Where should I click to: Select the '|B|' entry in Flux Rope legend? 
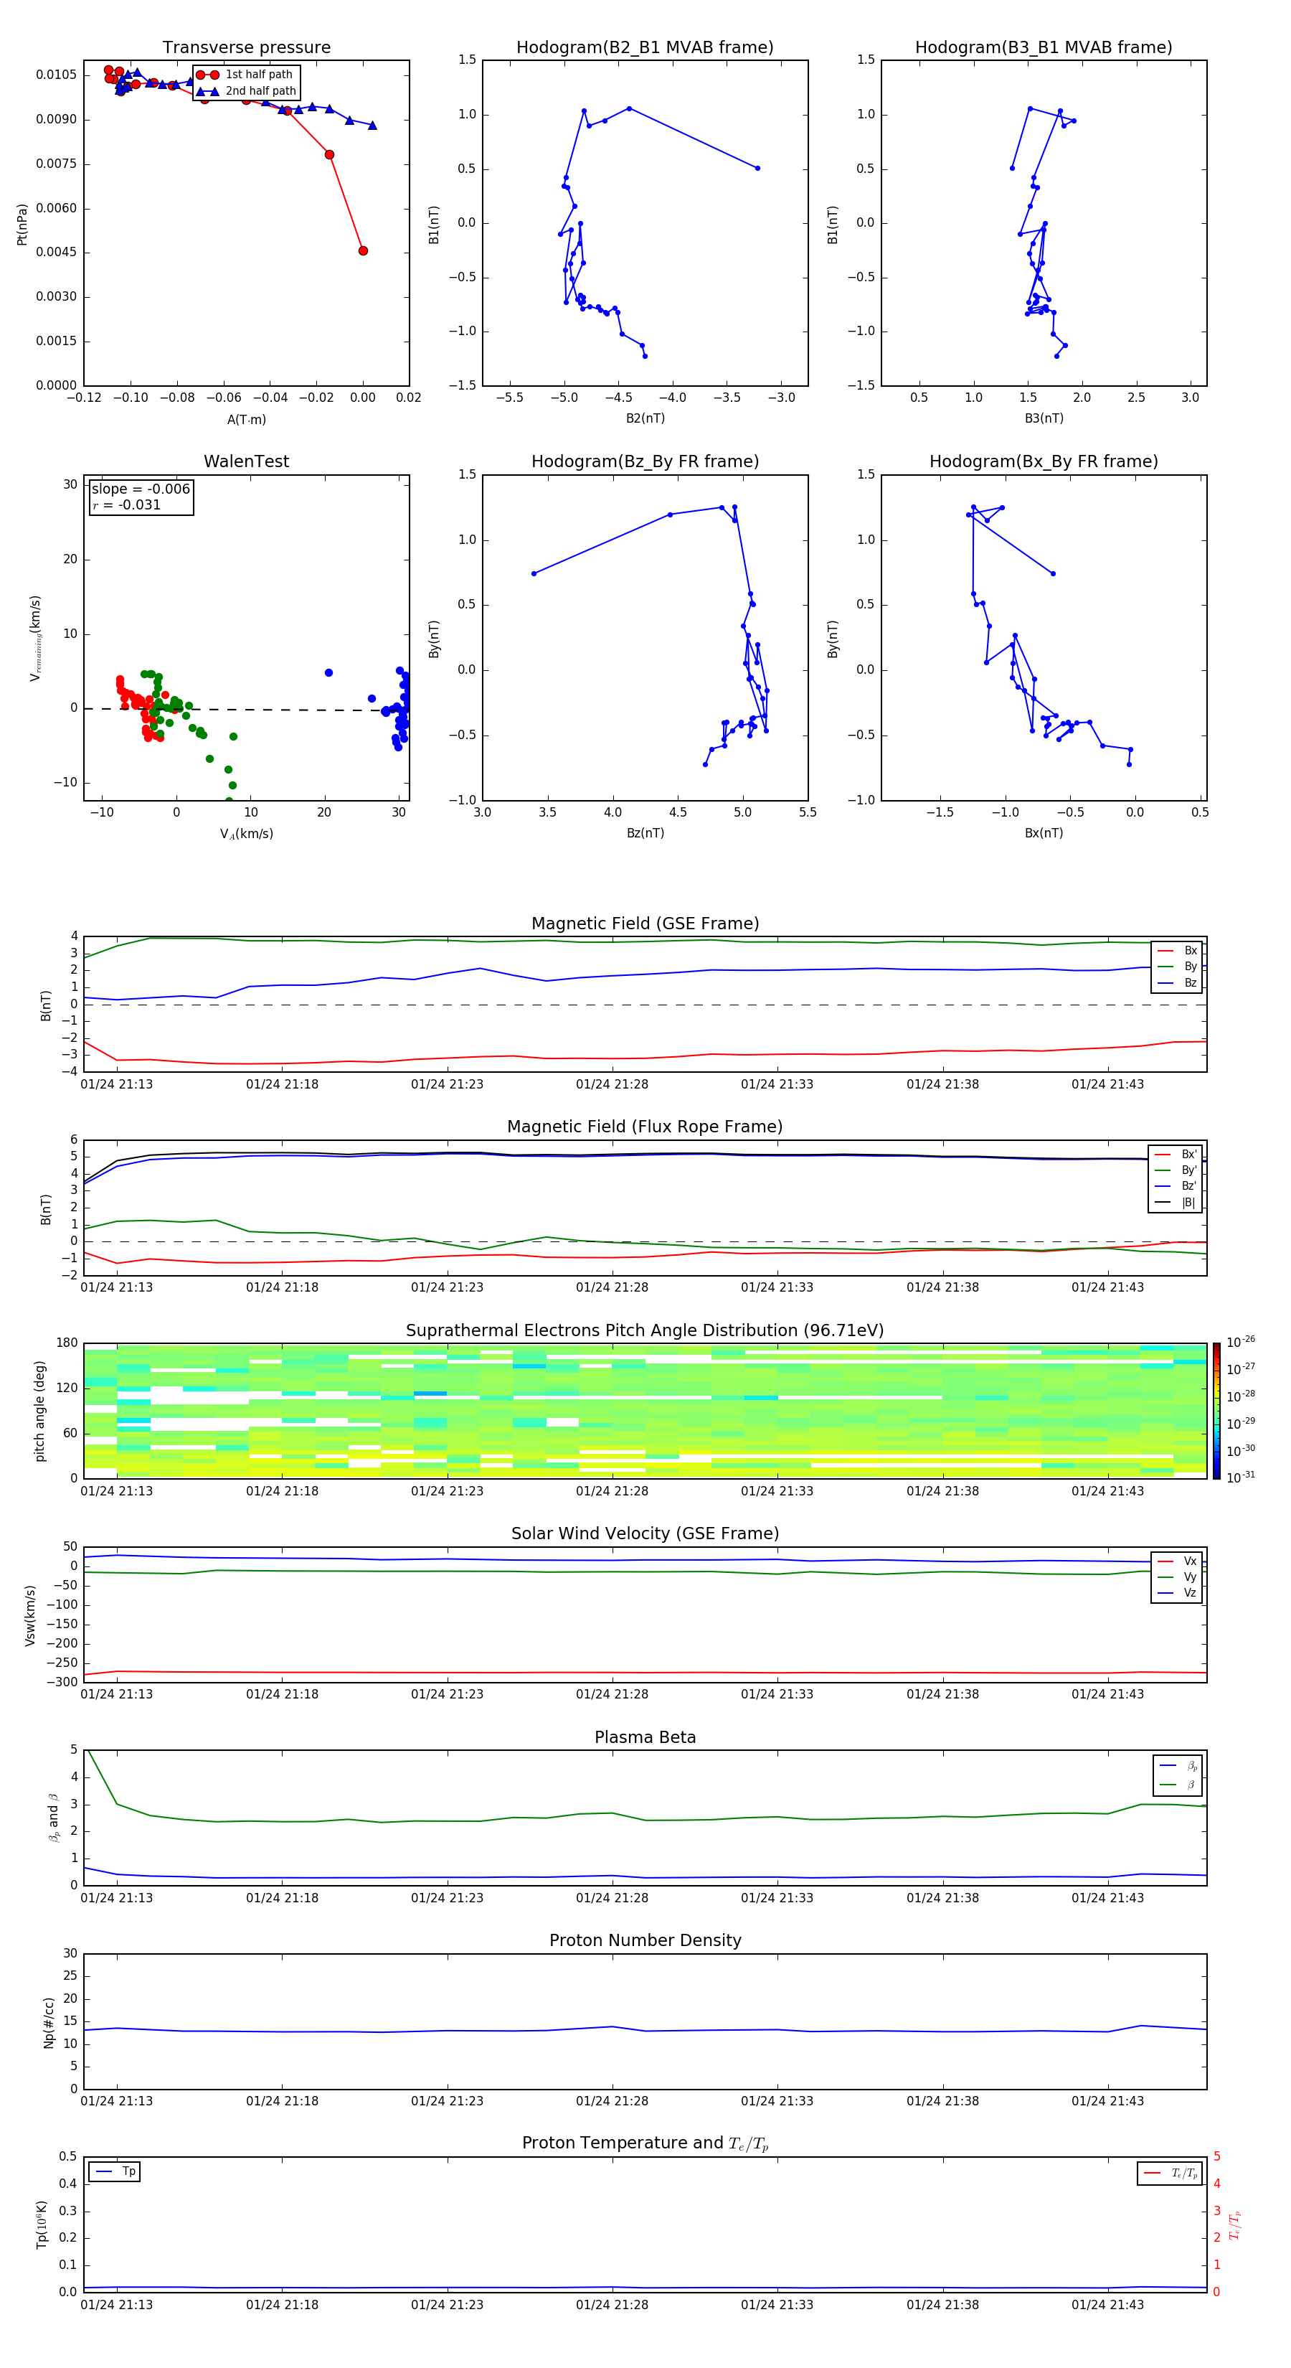(x=1176, y=1203)
